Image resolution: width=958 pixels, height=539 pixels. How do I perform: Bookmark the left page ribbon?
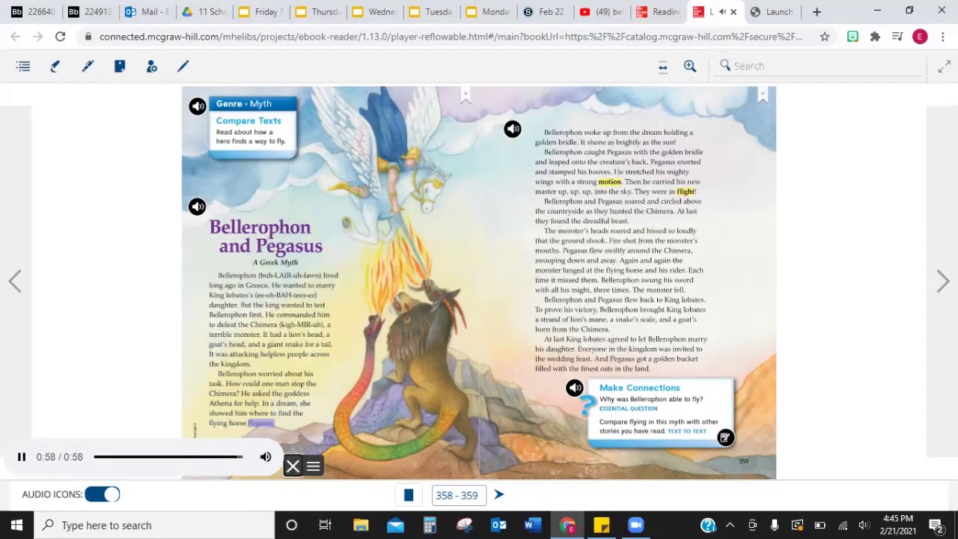[x=466, y=96]
